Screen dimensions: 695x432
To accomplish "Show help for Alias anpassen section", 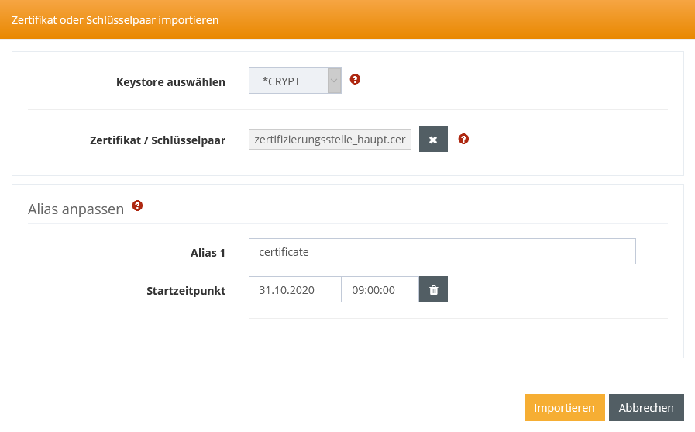I will pyautogui.click(x=137, y=206).
